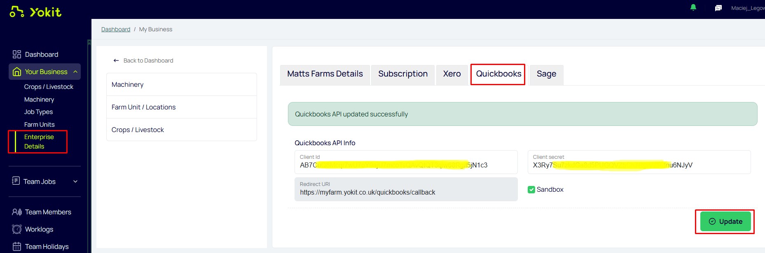
Task: Open Crops / Livestock in the sidebar submenu
Action: click(49, 87)
